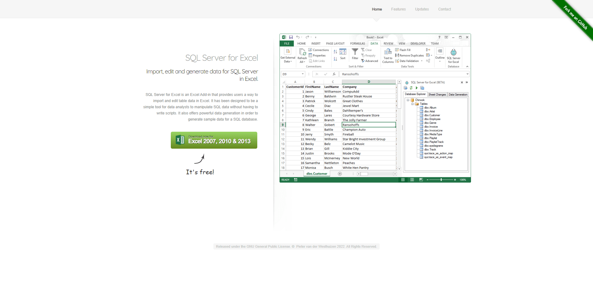Click the Page Layout view status icon
The width and height of the screenshot is (593, 289).
tap(412, 180)
